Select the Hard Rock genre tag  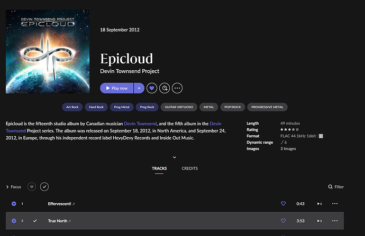96,107
